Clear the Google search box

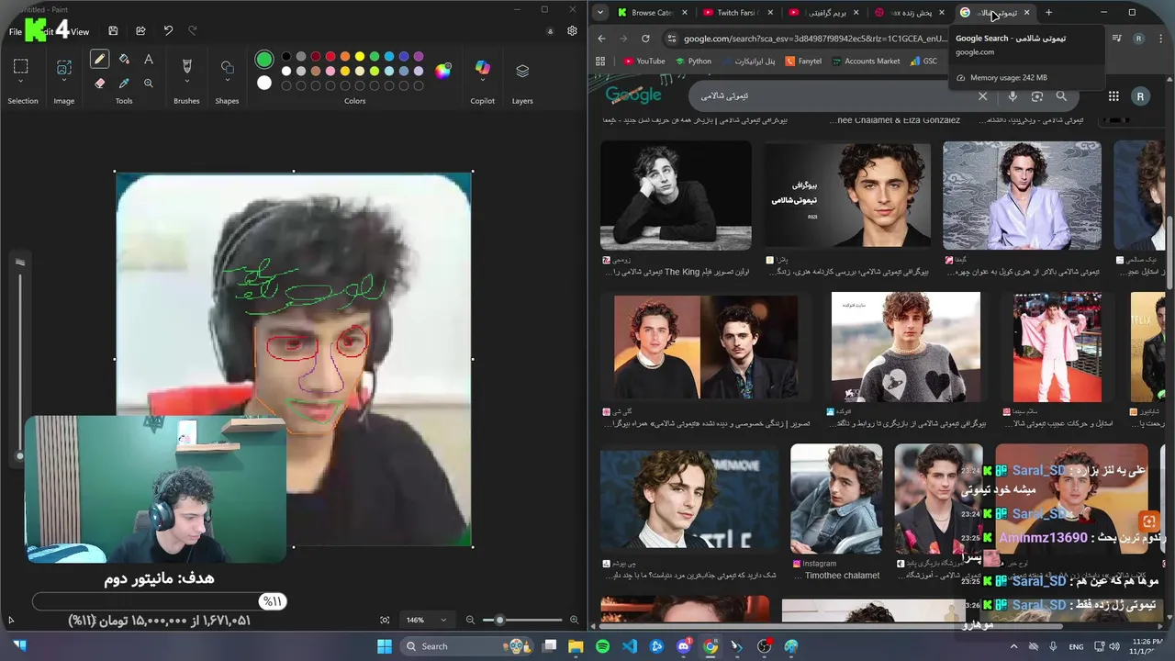(982, 96)
